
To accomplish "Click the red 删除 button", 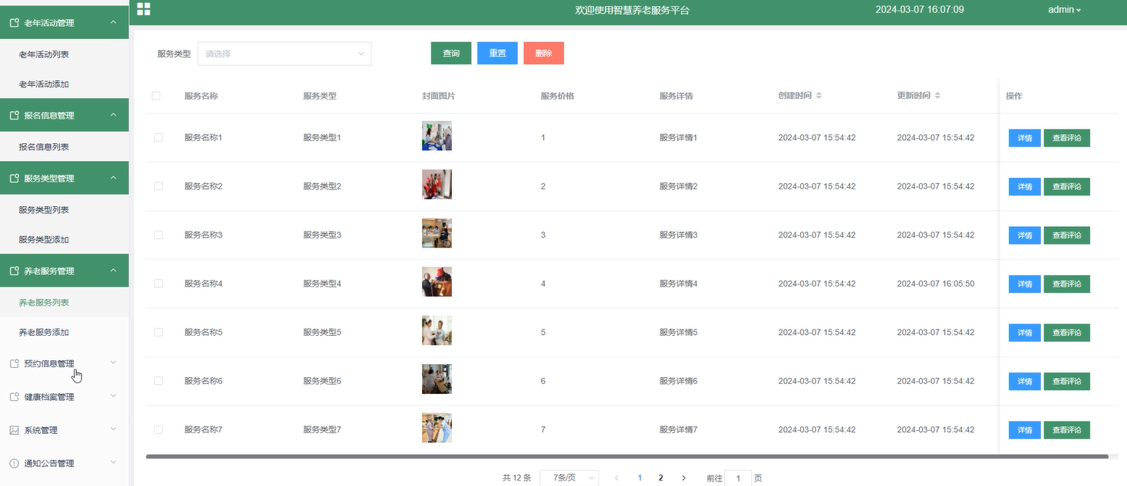I will pyautogui.click(x=544, y=54).
